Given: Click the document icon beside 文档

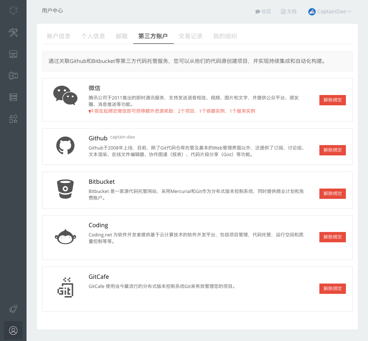Looking at the screenshot, I should pyautogui.click(x=283, y=11).
